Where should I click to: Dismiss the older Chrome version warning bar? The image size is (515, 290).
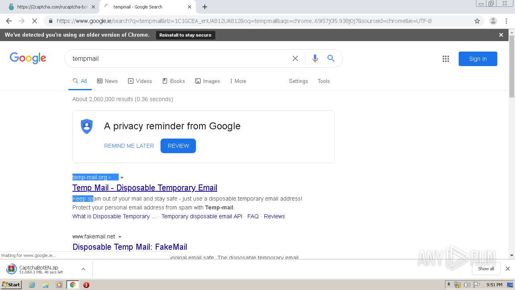point(501,35)
